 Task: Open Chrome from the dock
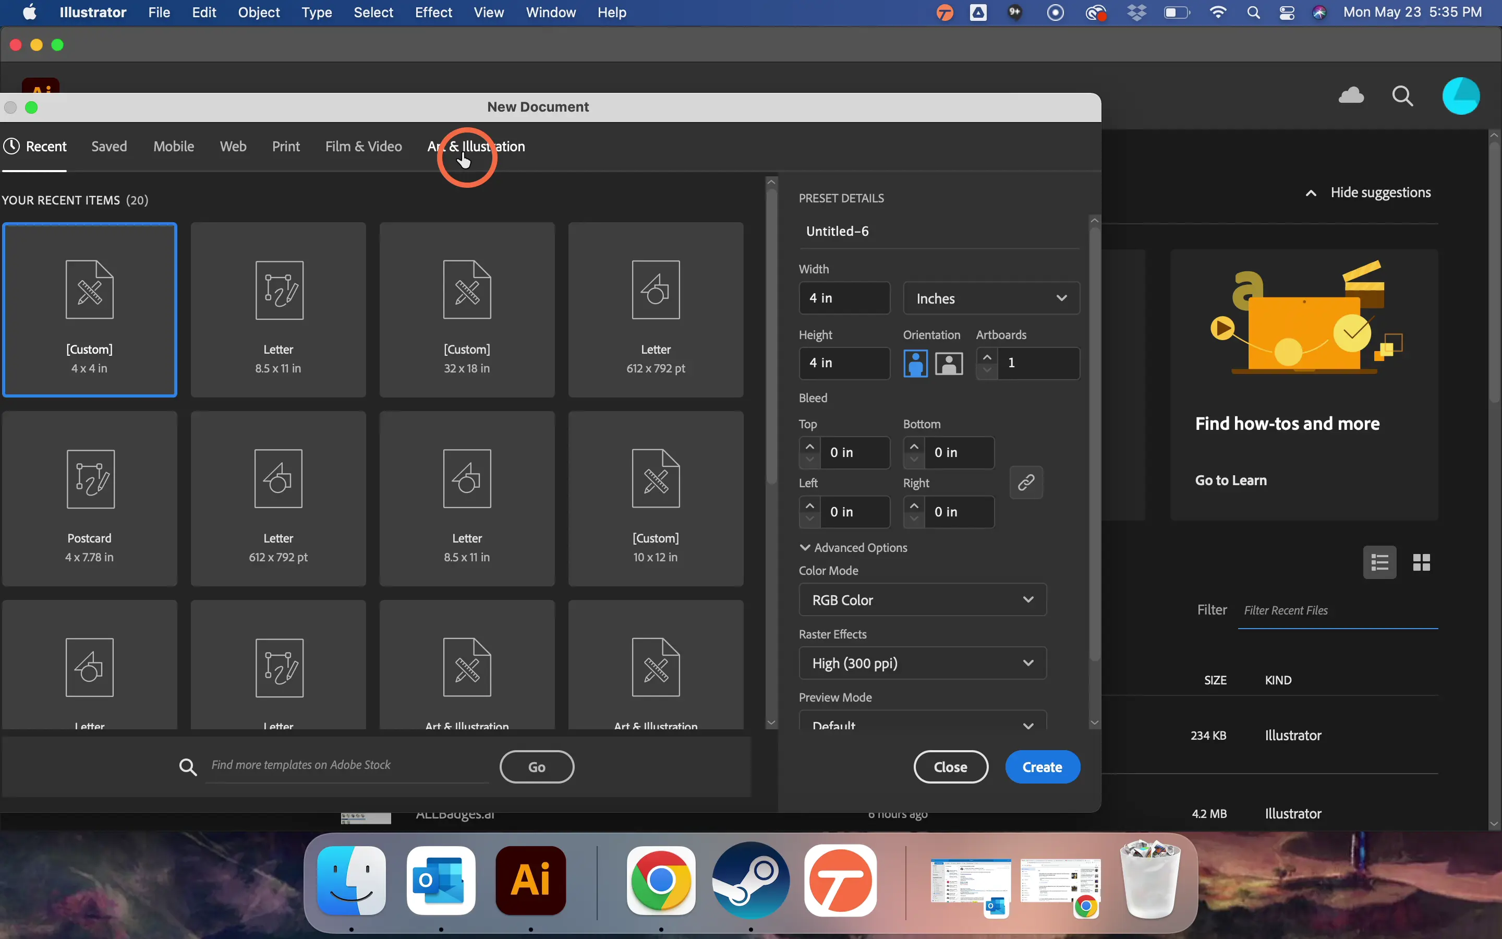(661, 881)
